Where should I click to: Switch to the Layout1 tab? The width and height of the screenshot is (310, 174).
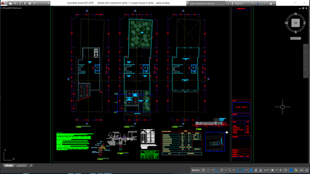(21, 165)
